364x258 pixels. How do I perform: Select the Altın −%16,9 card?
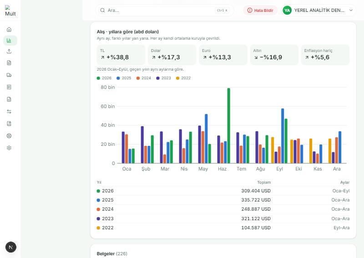click(274, 55)
